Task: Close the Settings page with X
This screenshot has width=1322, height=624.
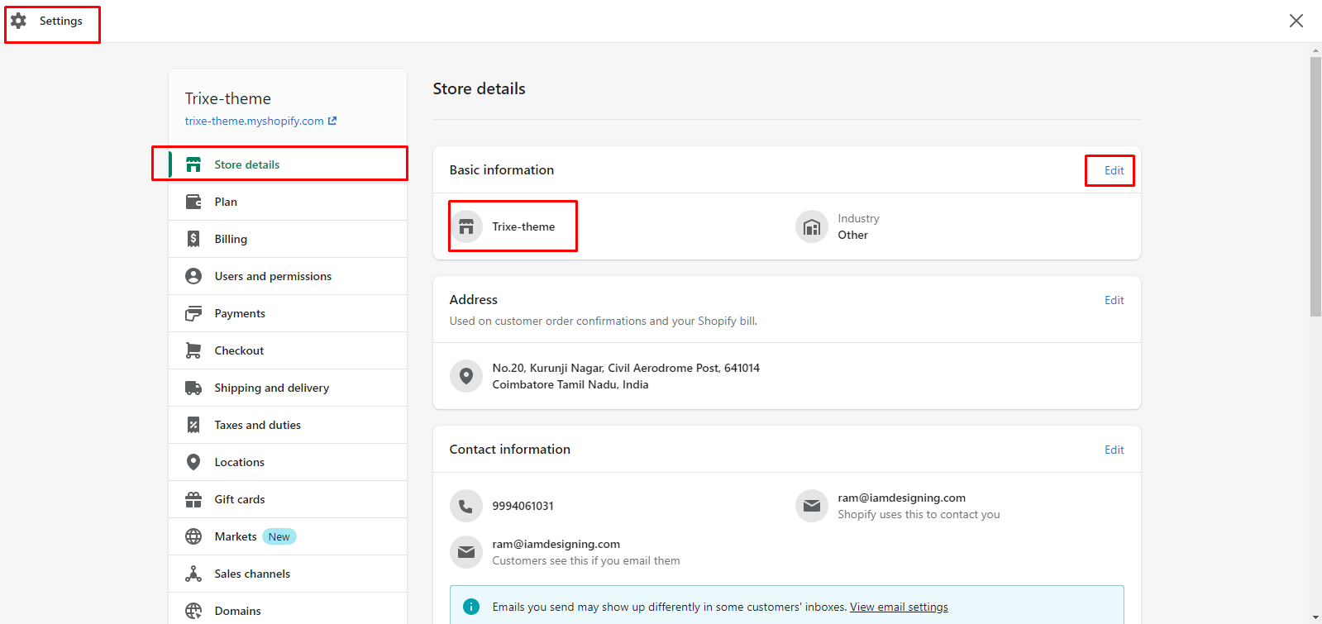Action: [x=1296, y=21]
